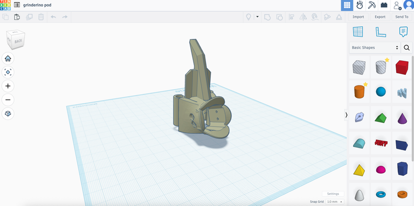
Task: Click the Fit all in view icon
Action: [8, 72]
